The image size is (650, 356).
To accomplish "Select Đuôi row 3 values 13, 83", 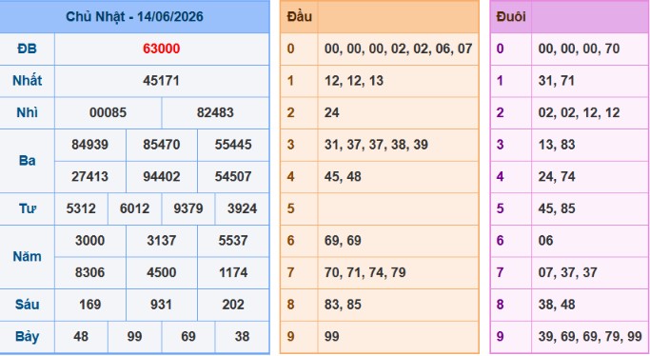I will point(557,145).
